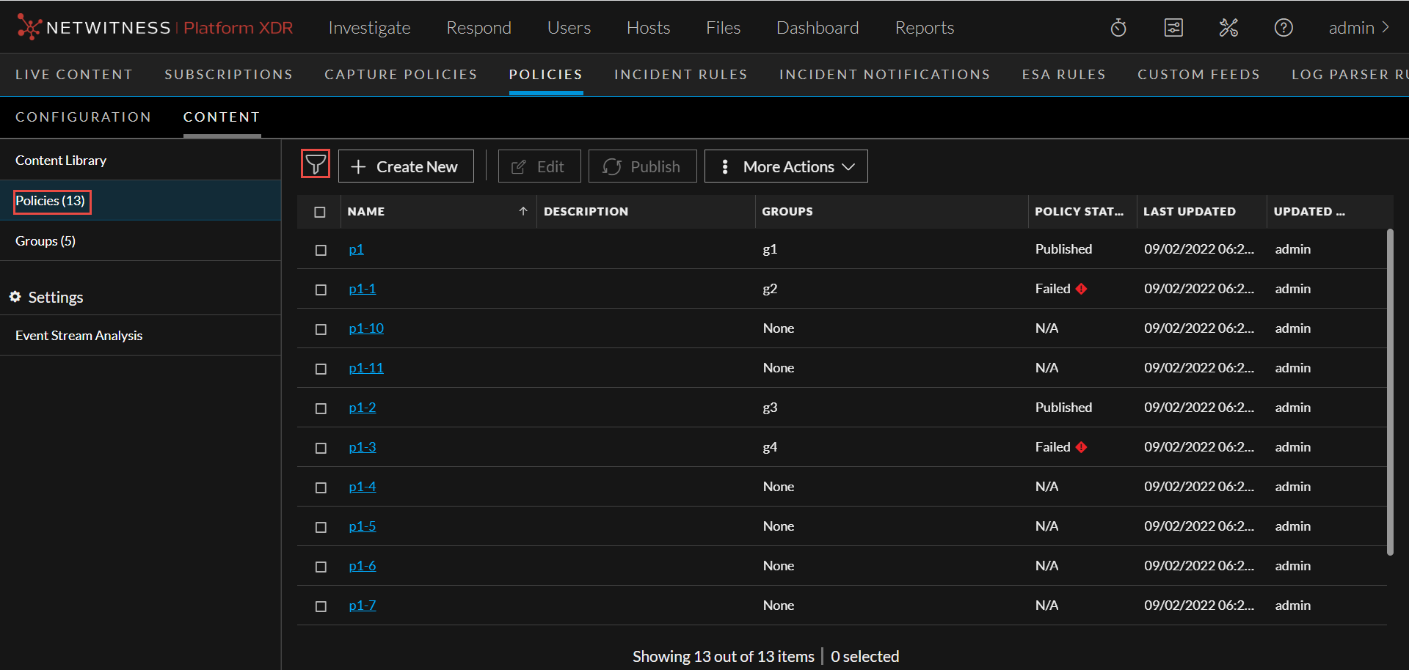This screenshot has height=670, width=1409.
Task: Open the Incident Rules tab
Action: pos(680,75)
